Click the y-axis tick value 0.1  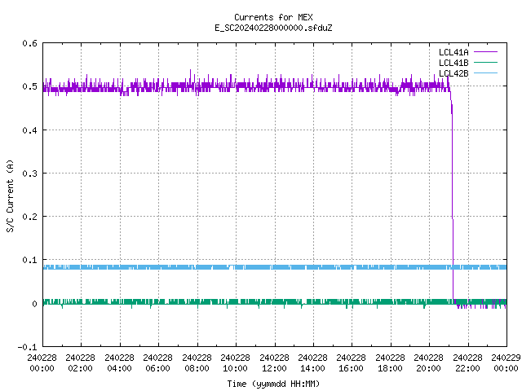29,260
